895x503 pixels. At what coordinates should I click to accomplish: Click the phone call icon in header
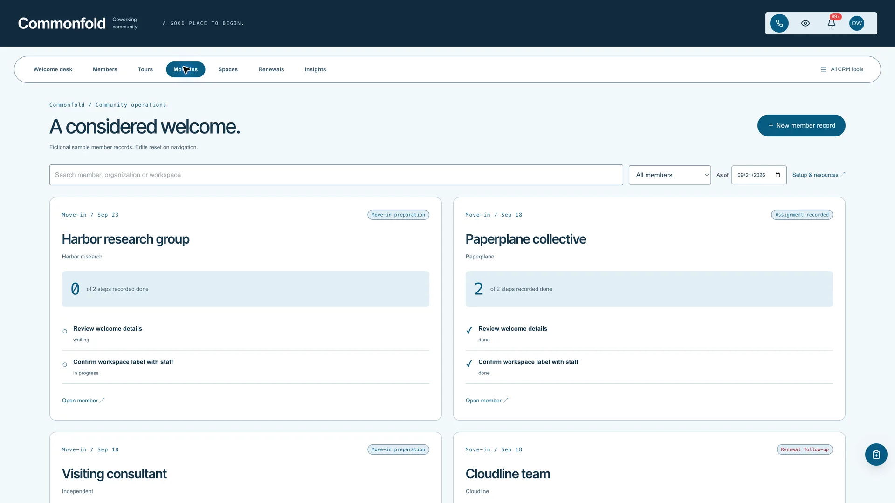(779, 23)
